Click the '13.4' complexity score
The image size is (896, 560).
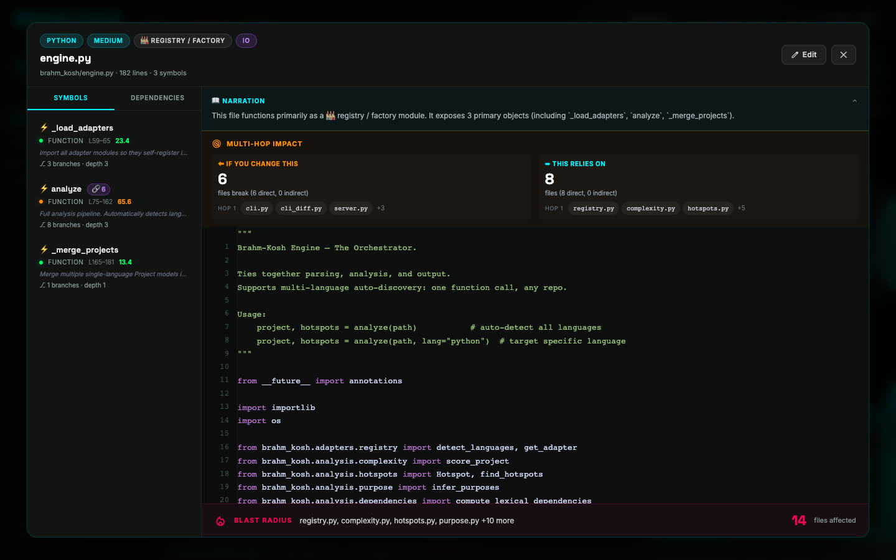[125, 262]
